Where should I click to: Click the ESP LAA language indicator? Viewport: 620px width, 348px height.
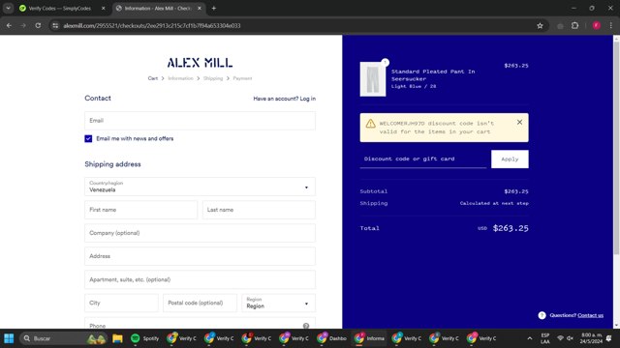pyautogui.click(x=545, y=338)
